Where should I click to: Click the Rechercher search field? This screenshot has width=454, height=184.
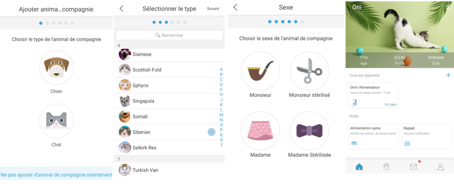point(169,35)
